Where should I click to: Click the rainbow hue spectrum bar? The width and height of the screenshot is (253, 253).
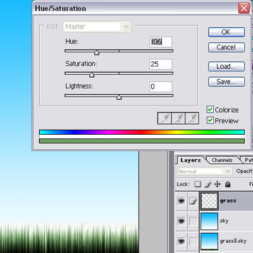tap(142, 132)
